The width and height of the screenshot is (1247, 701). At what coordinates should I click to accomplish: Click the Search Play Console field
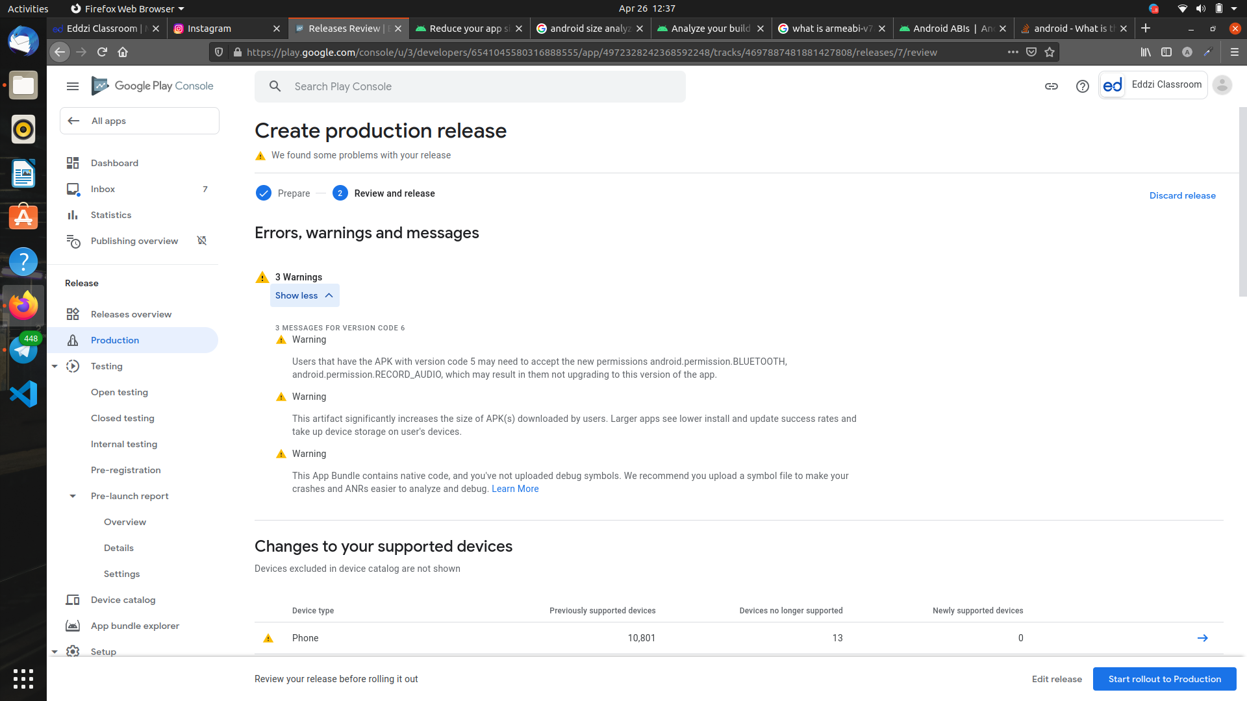pyautogui.click(x=470, y=86)
